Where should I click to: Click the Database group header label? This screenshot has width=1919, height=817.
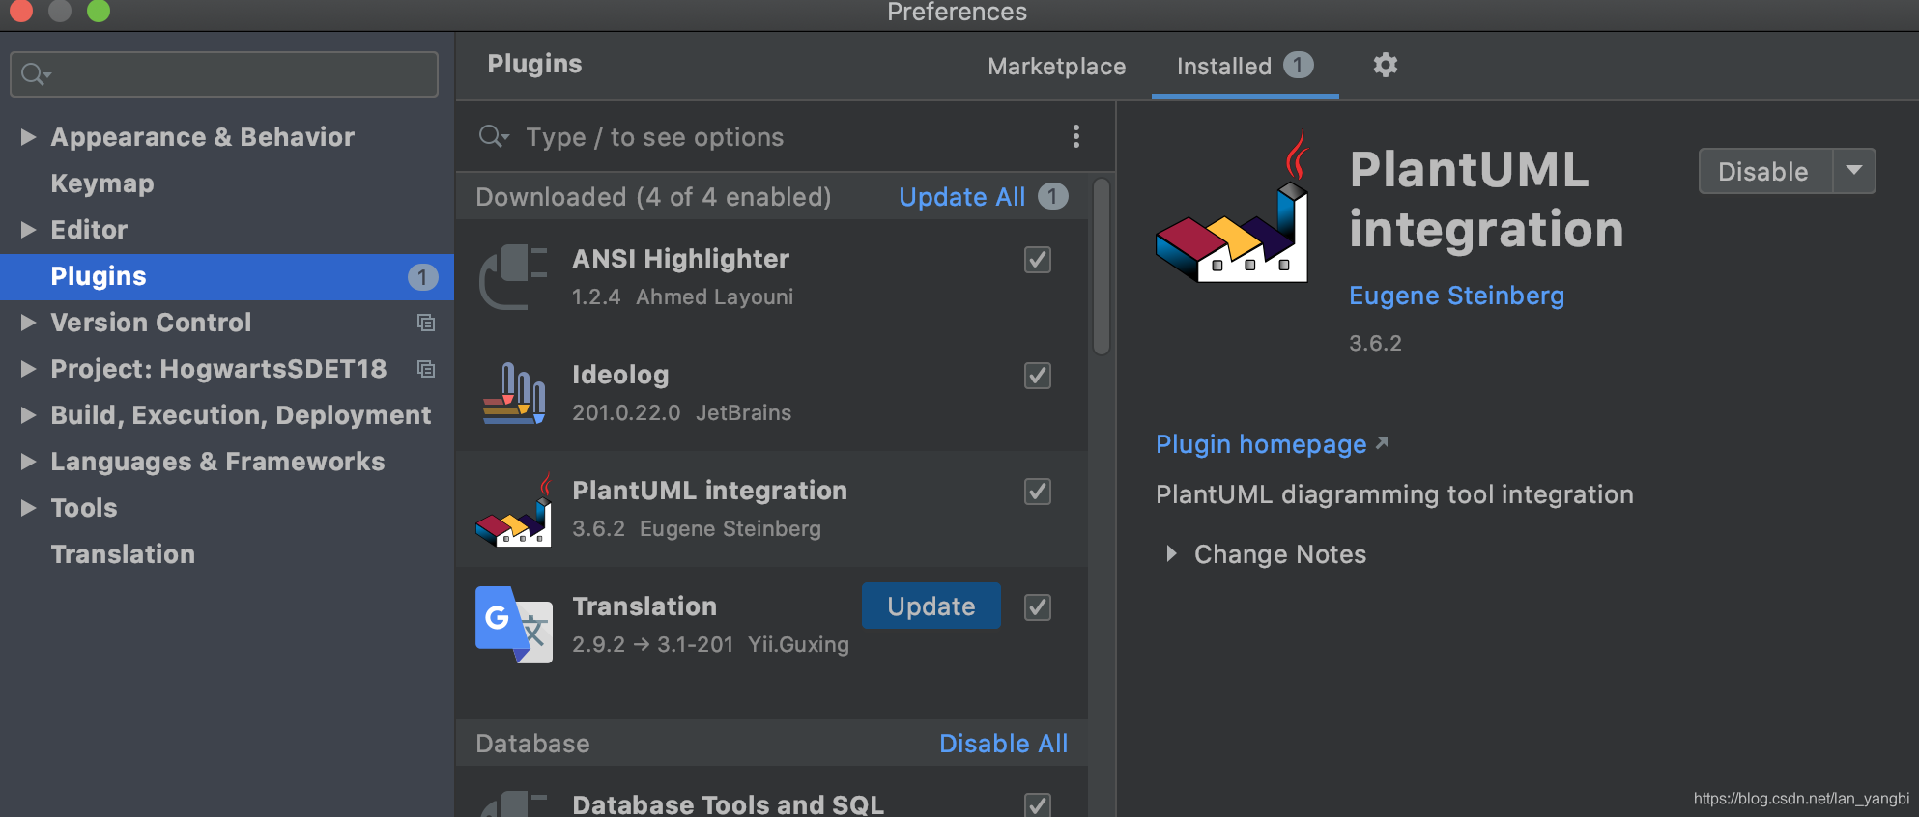point(532,744)
